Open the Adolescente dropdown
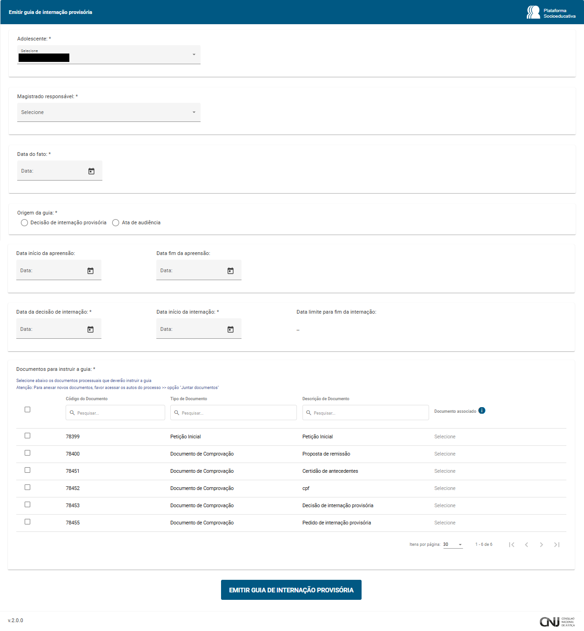The height and width of the screenshot is (631, 584). click(109, 54)
